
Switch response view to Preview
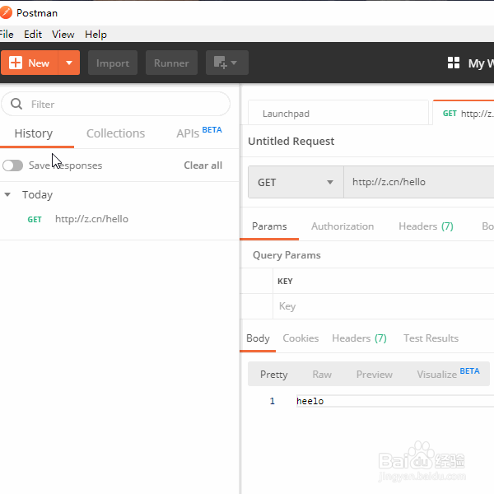(375, 375)
